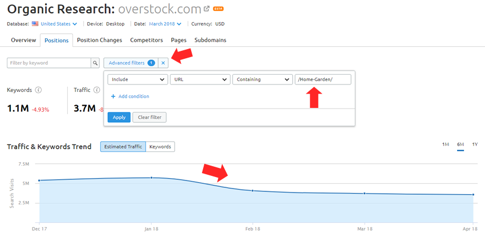Image resolution: width=485 pixels, height=241 pixels.
Task: Click the plus icon for Add condition
Action: click(x=113, y=97)
